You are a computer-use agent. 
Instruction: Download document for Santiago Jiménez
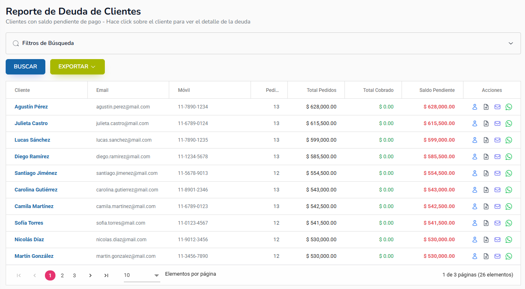tap(486, 173)
